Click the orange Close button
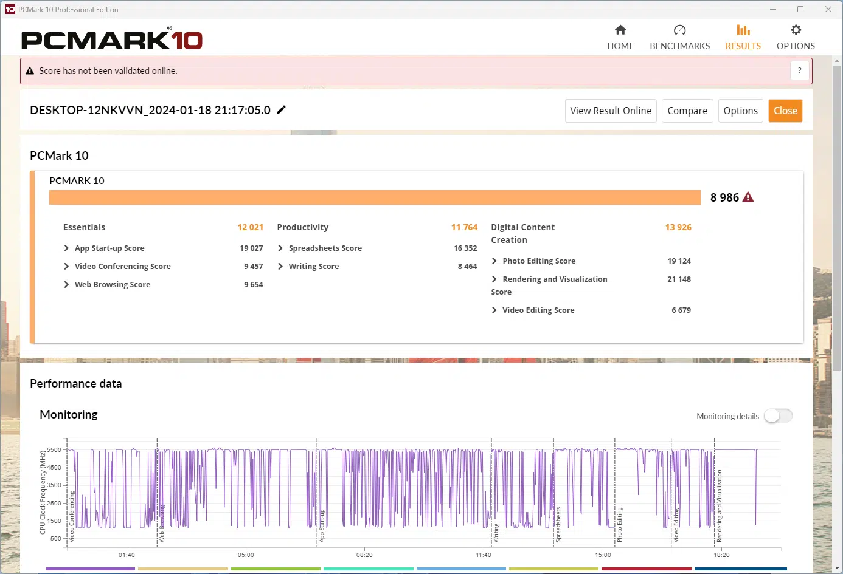 (x=785, y=111)
